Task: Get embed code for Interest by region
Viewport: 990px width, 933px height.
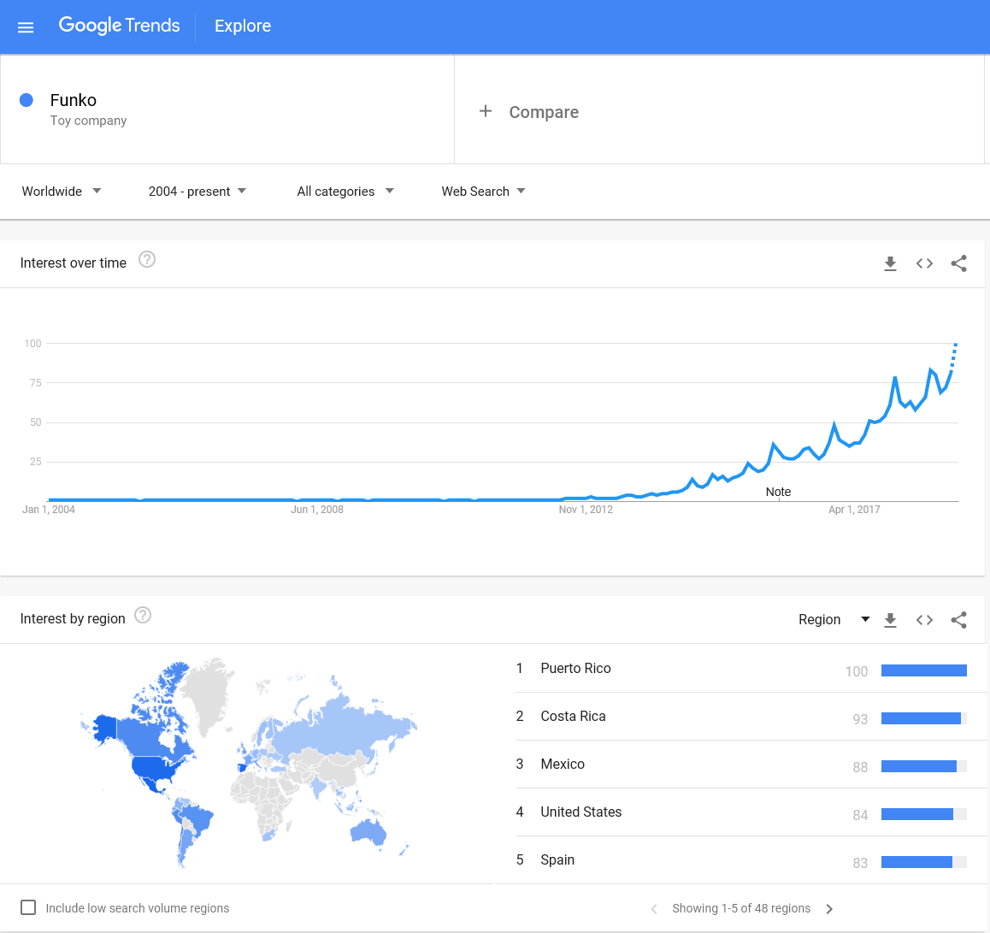Action: [x=924, y=620]
